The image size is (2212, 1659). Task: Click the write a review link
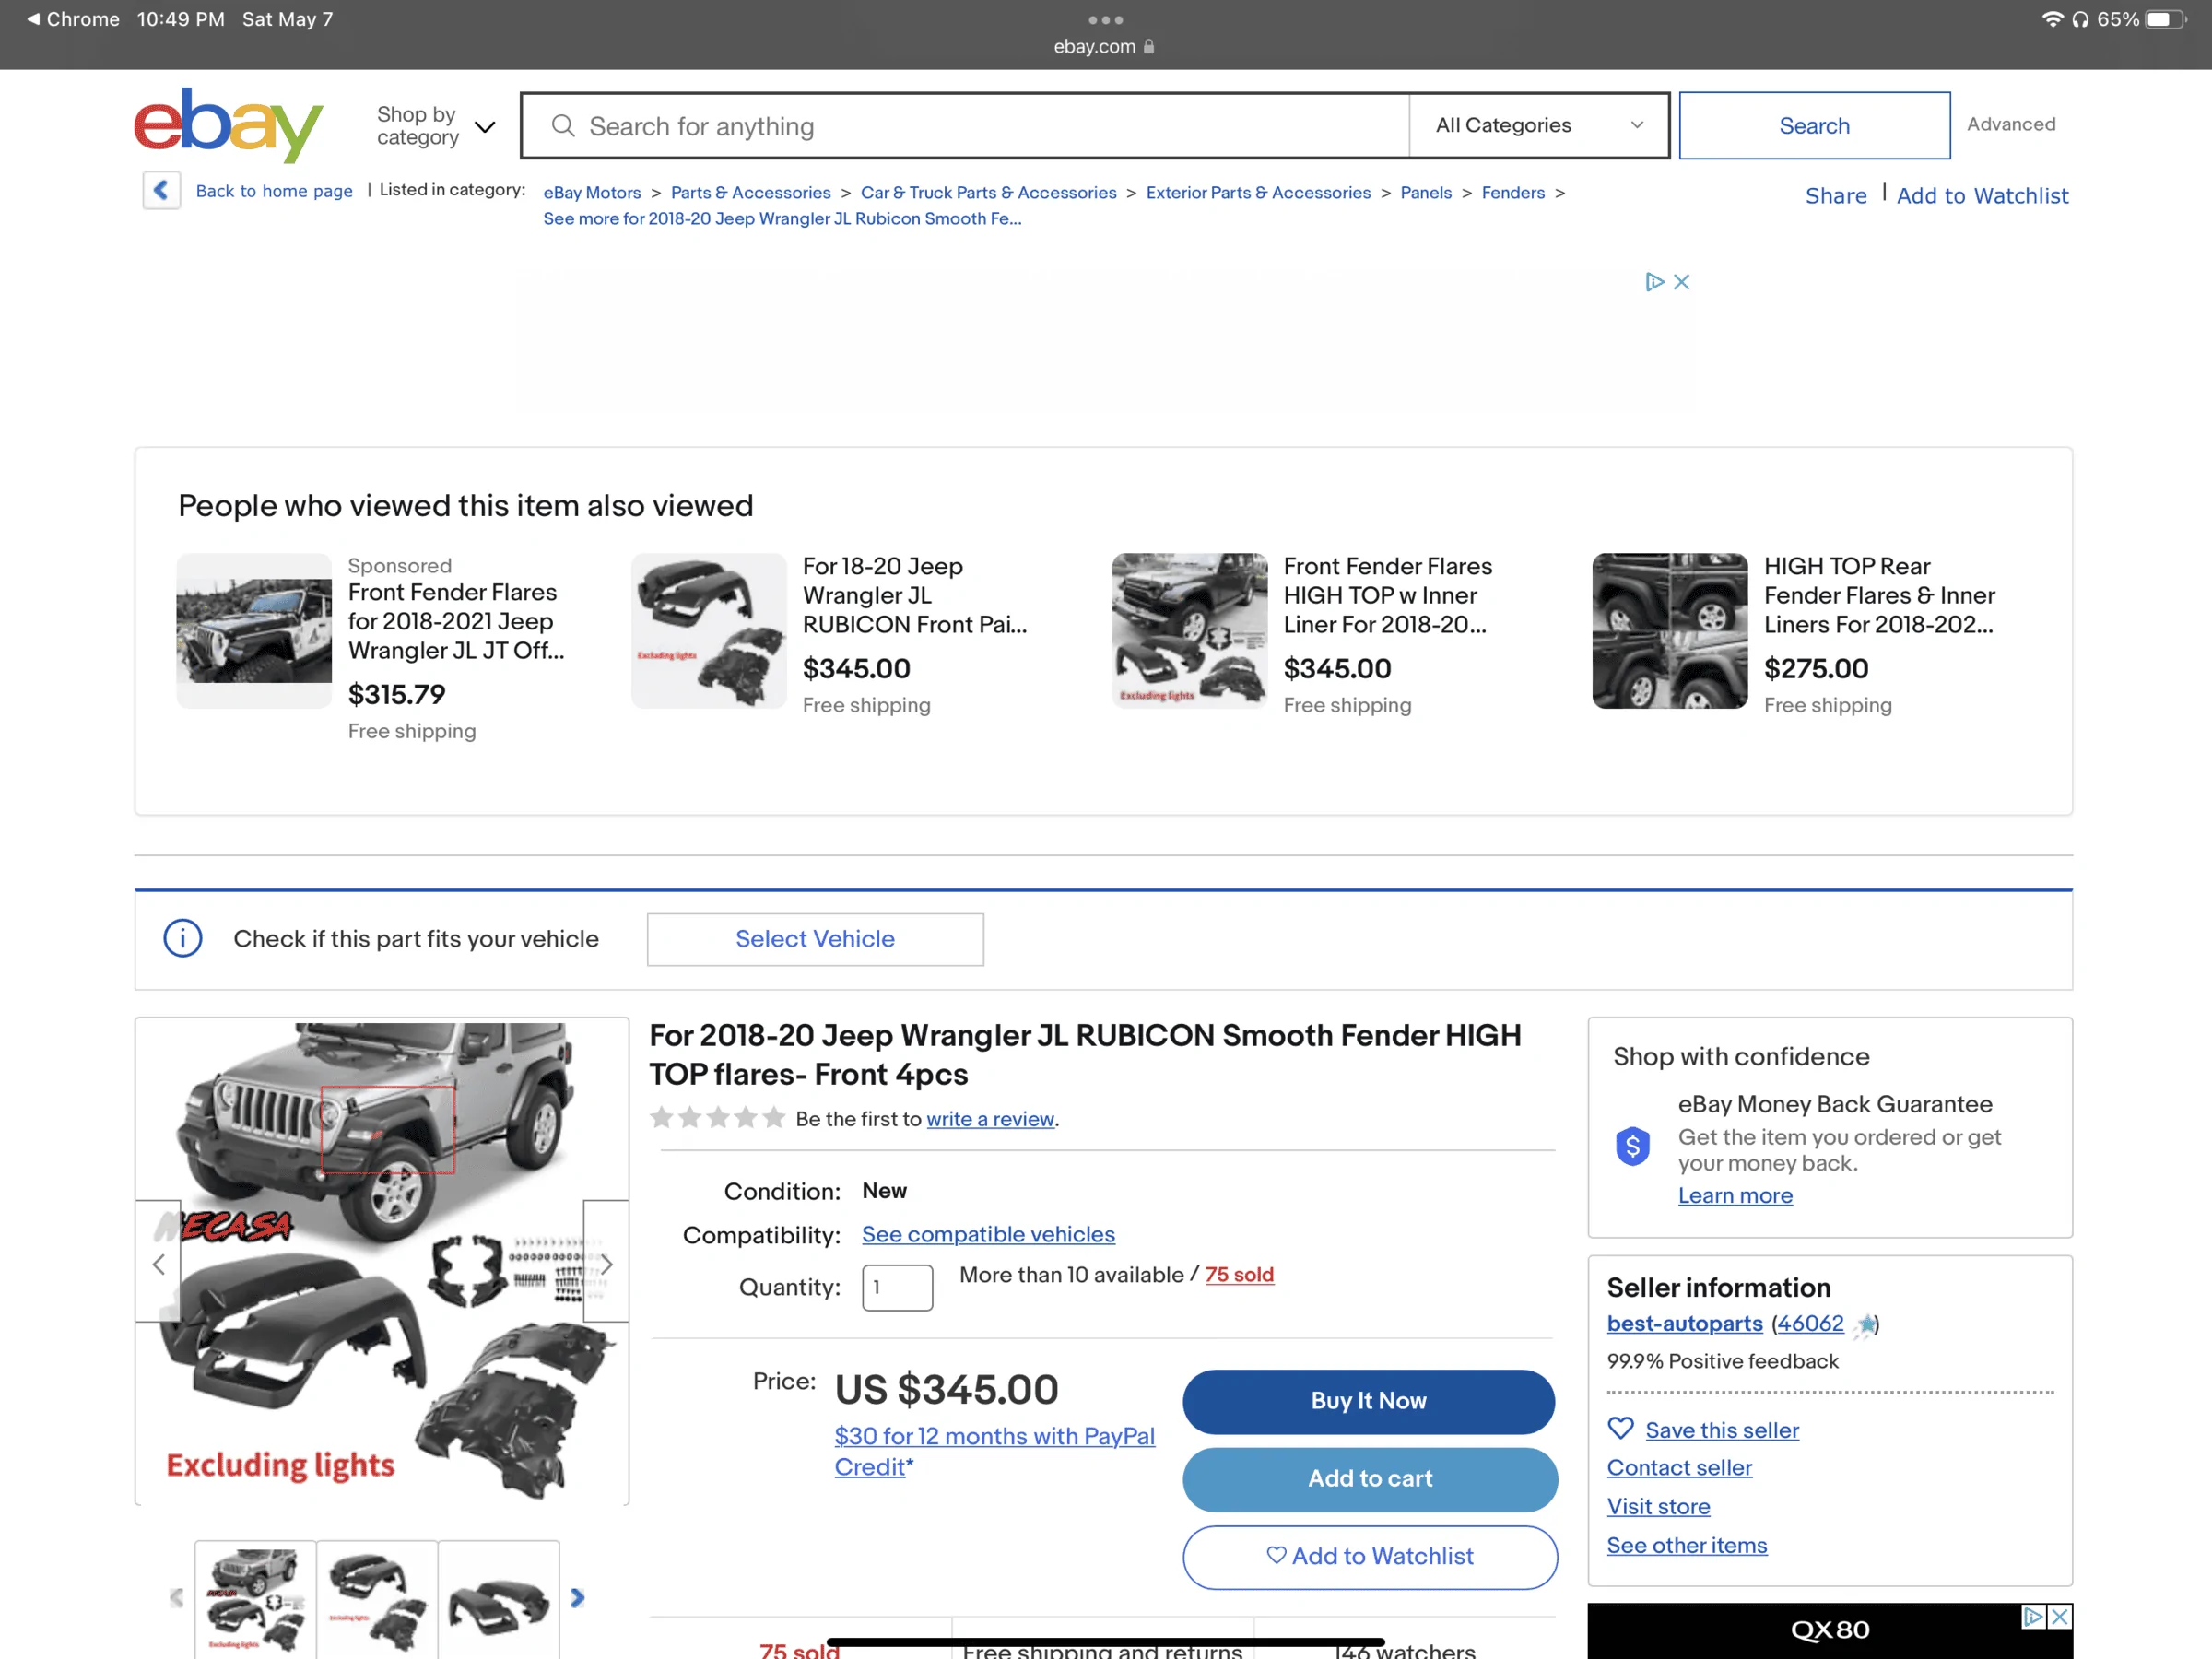tap(990, 1119)
